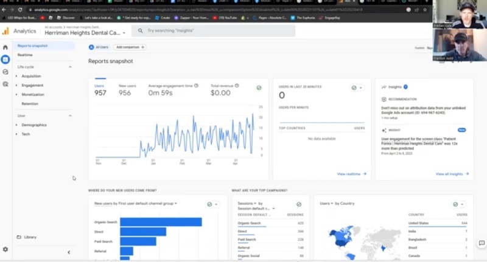
Task: Select Average engagement time metric tab
Action: [173, 90]
